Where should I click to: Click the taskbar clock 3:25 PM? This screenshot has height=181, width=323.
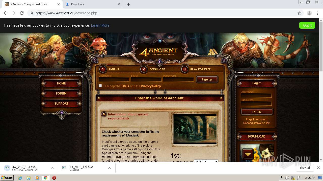(x=310, y=178)
